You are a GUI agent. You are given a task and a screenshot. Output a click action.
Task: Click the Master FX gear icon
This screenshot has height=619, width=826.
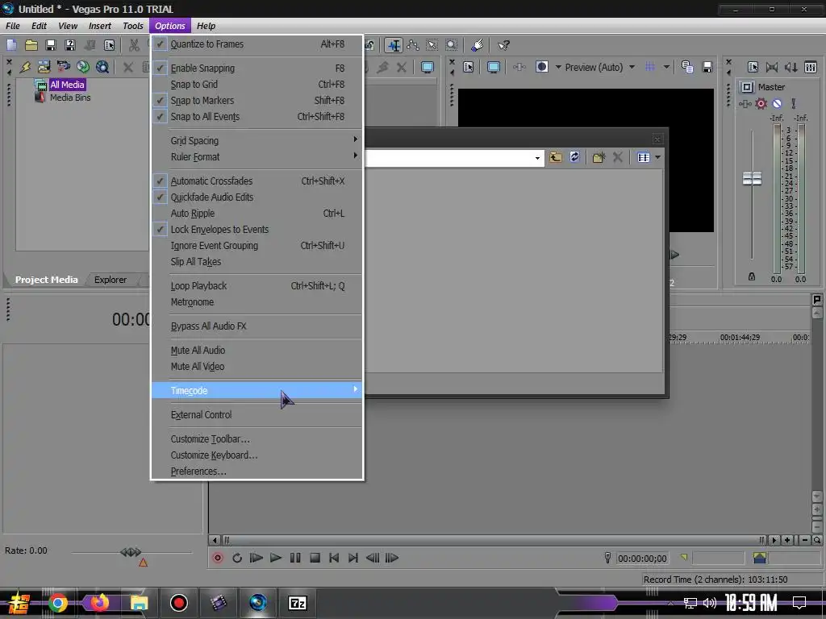pos(761,104)
